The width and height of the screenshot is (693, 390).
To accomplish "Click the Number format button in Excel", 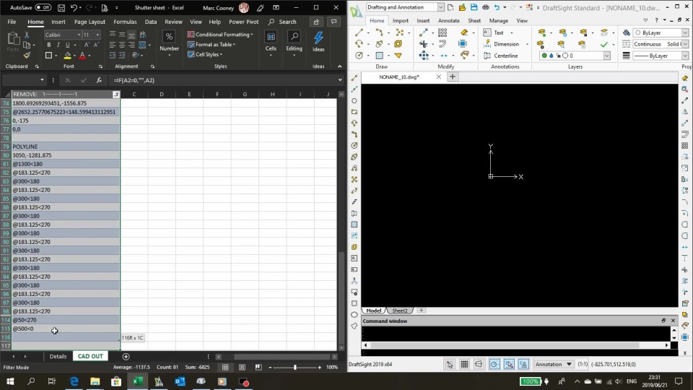I will [x=169, y=43].
